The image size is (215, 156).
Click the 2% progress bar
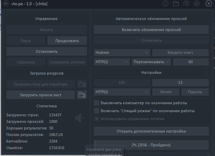151,145
